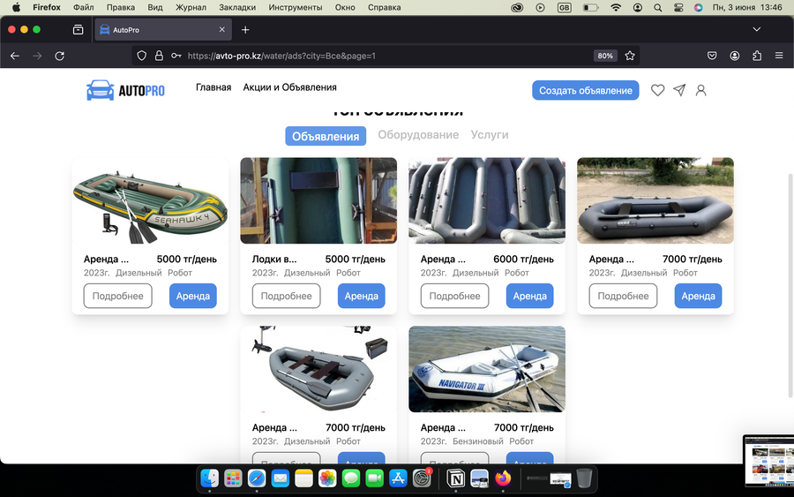Screen dimensions: 794x497
Task: Click the paper plane messages icon
Action: tap(679, 90)
